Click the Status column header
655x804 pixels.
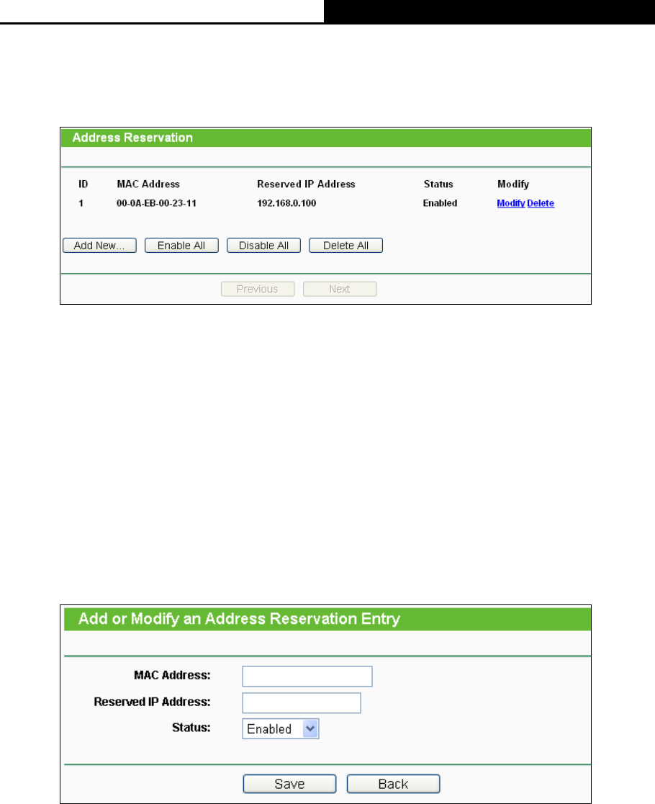pyautogui.click(x=438, y=184)
